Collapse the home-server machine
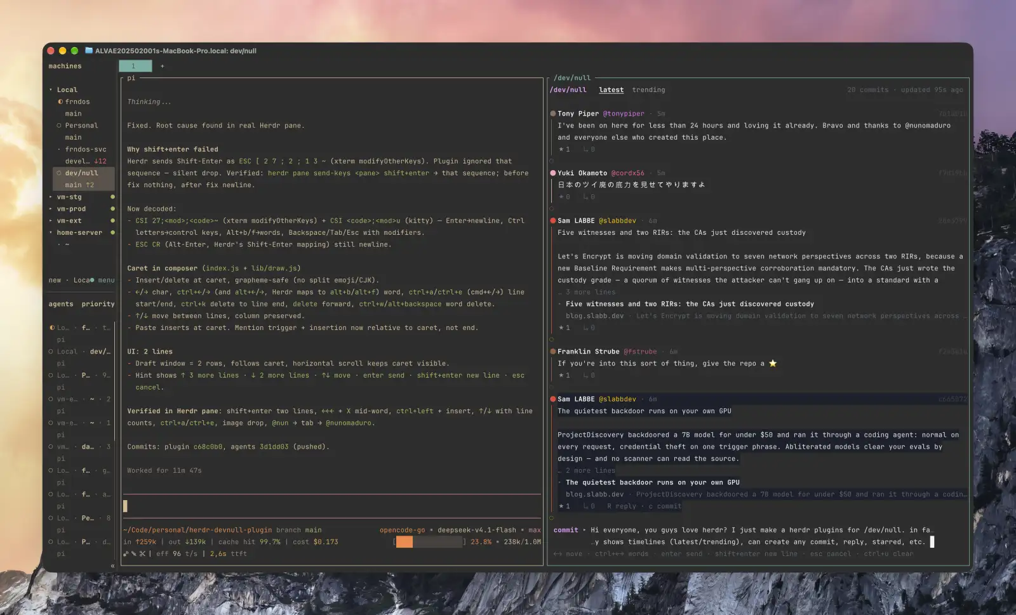 (x=51, y=232)
